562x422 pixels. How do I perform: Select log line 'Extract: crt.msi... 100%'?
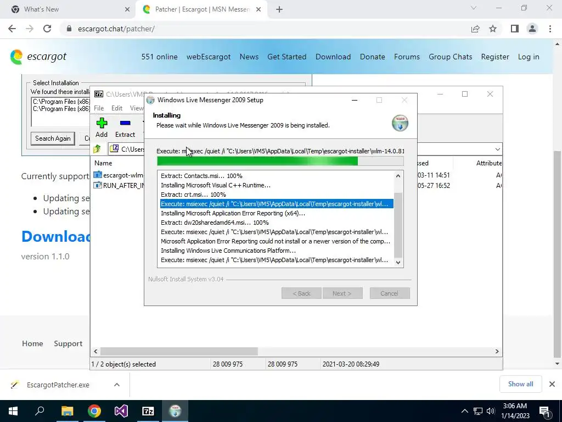coord(193,195)
